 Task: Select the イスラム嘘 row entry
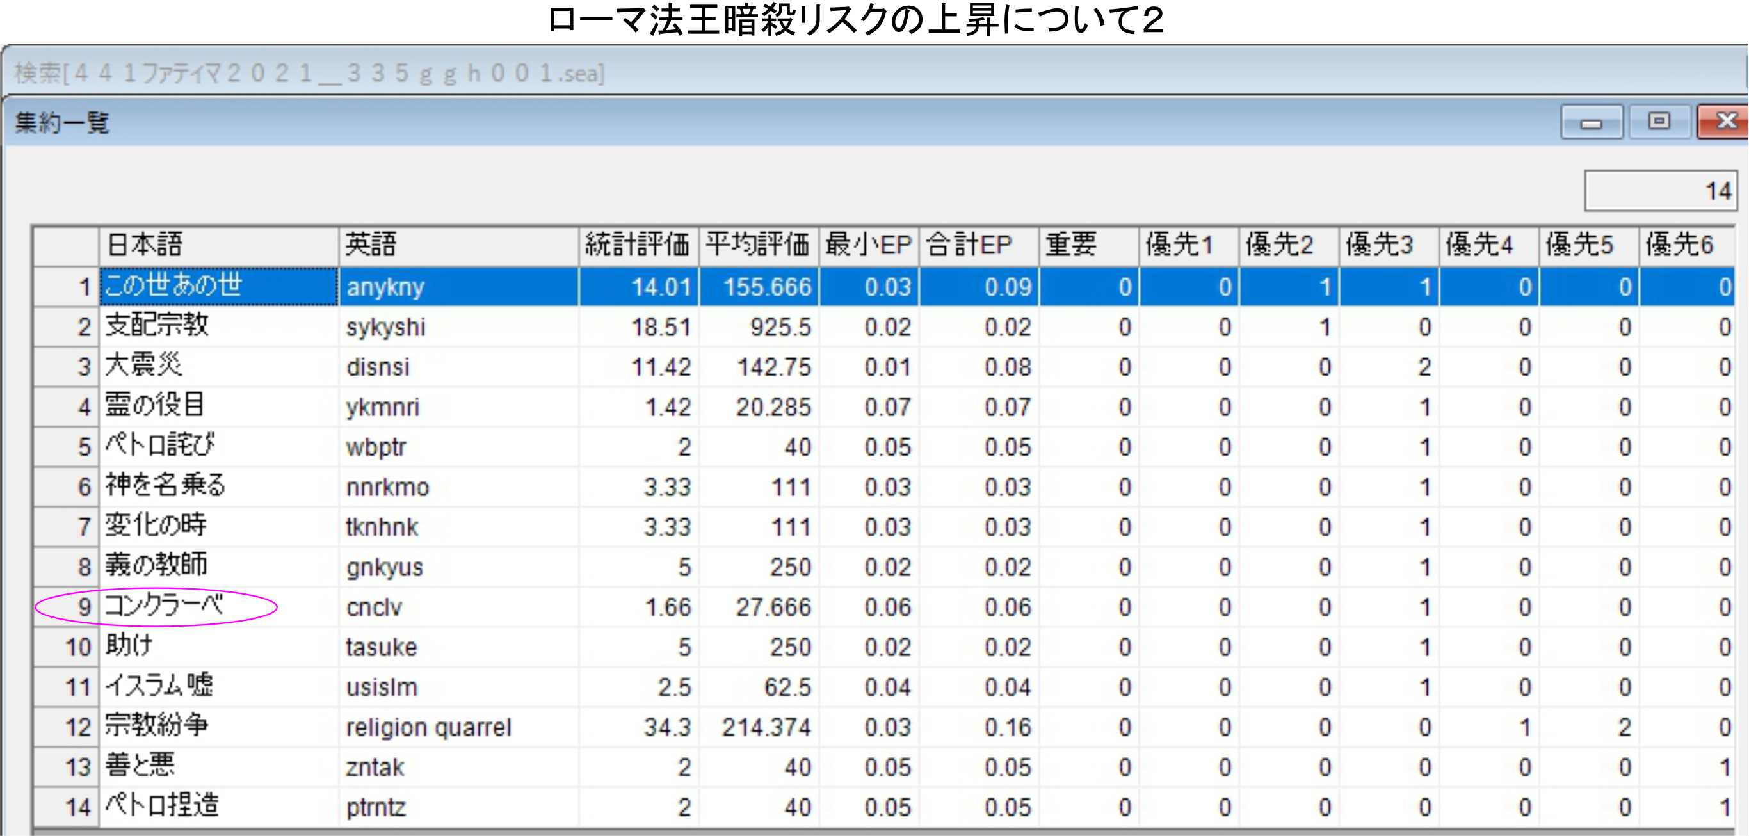[160, 687]
